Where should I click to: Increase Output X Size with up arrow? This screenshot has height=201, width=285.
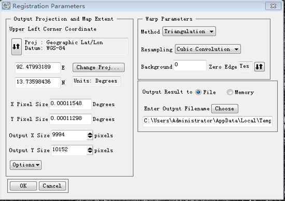90,134
